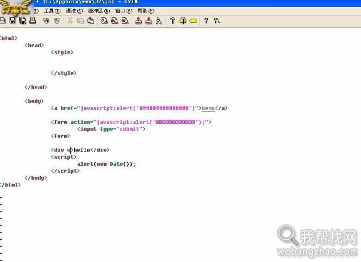Screen dimensions: 361x262
Task: Open the 缓冲区(B) menu
Action: click(x=99, y=11)
